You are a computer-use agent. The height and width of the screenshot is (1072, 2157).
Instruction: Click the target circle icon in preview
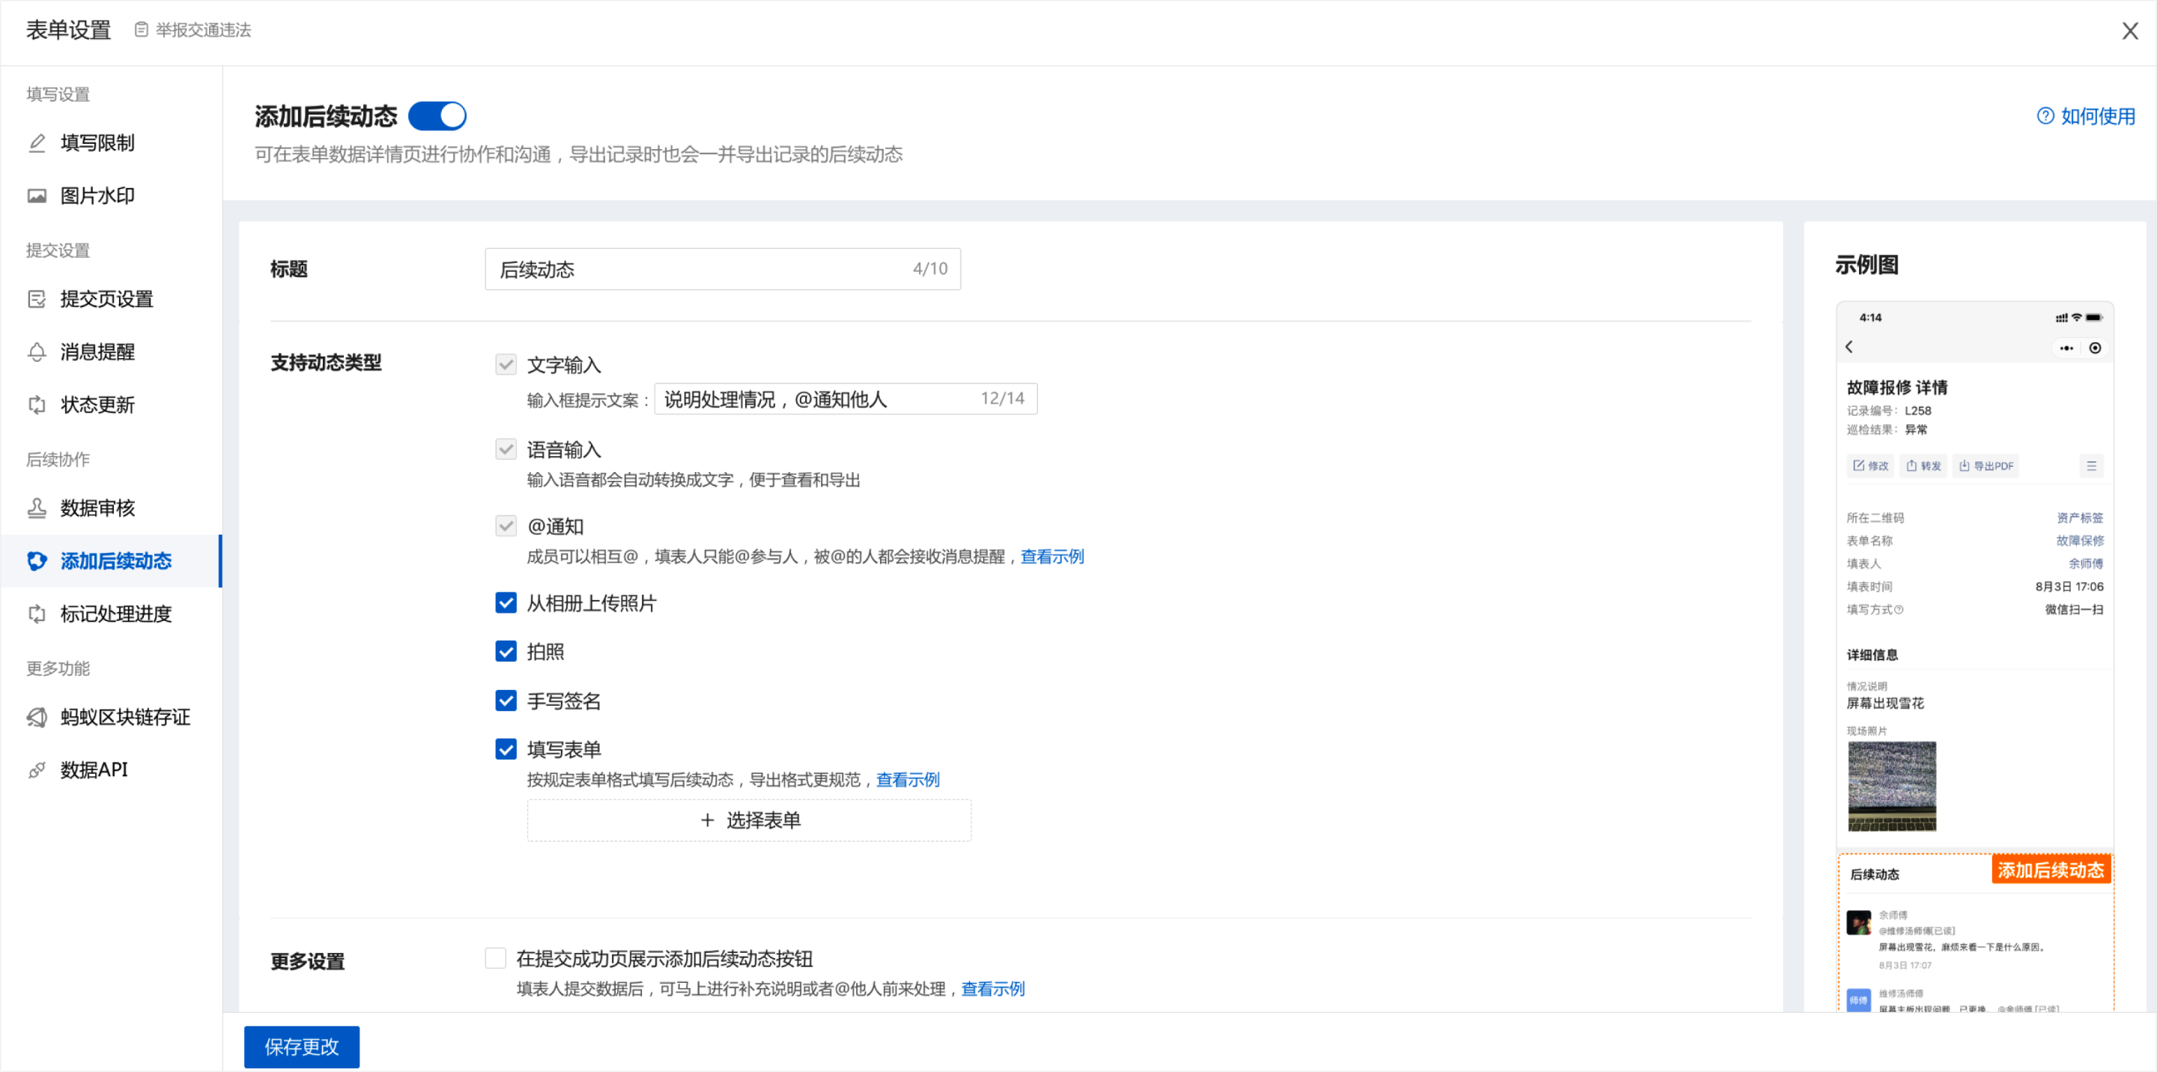click(x=2095, y=348)
